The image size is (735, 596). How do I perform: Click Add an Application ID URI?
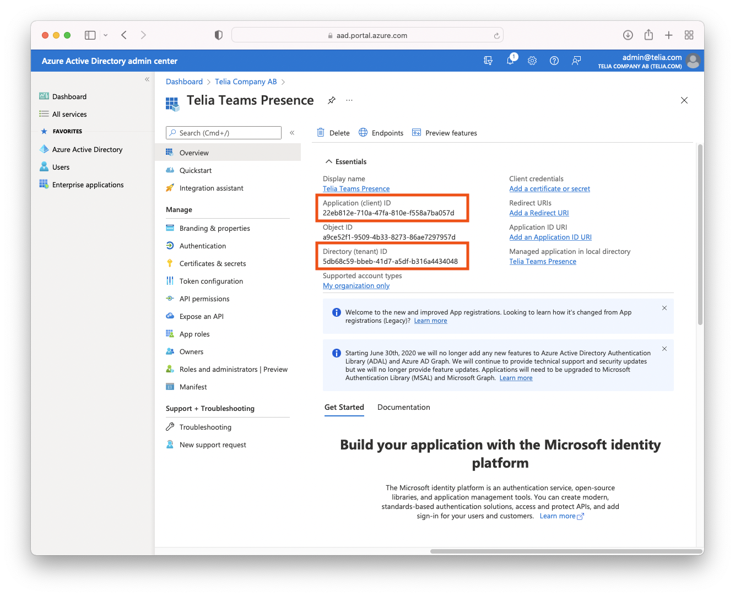tap(550, 237)
